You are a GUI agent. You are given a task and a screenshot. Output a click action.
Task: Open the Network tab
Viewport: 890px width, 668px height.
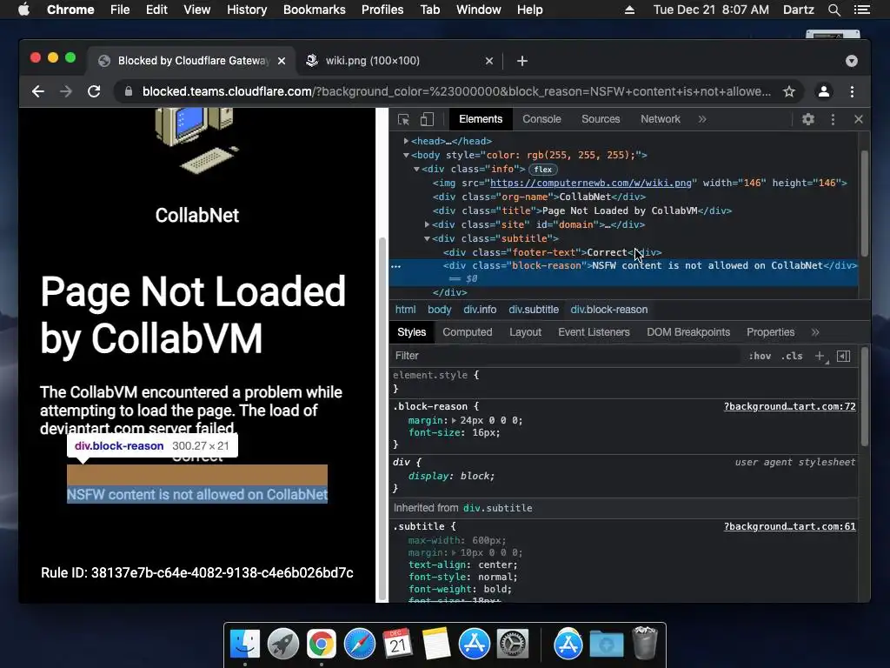tap(661, 119)
